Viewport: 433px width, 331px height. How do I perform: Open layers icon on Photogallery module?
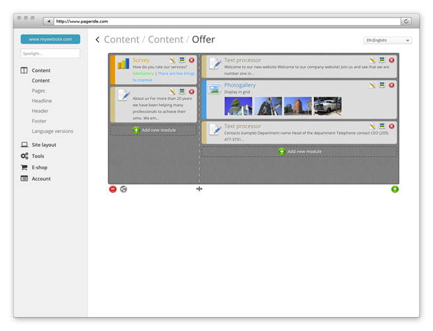[x=382, y=85]
